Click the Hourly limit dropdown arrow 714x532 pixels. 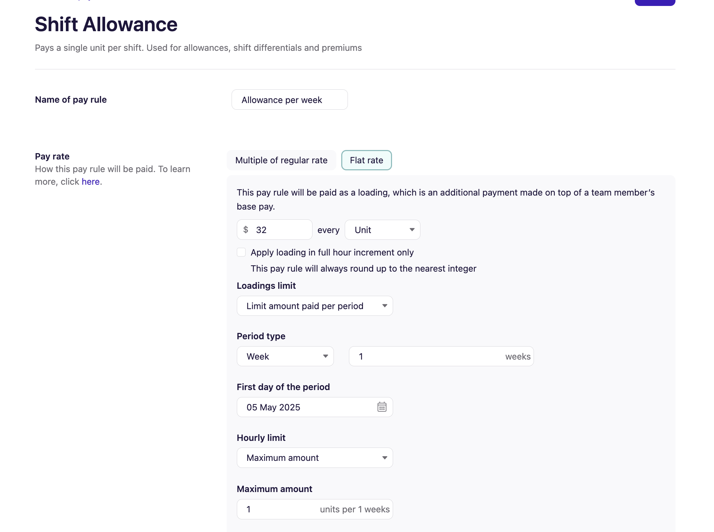point(385,458)
